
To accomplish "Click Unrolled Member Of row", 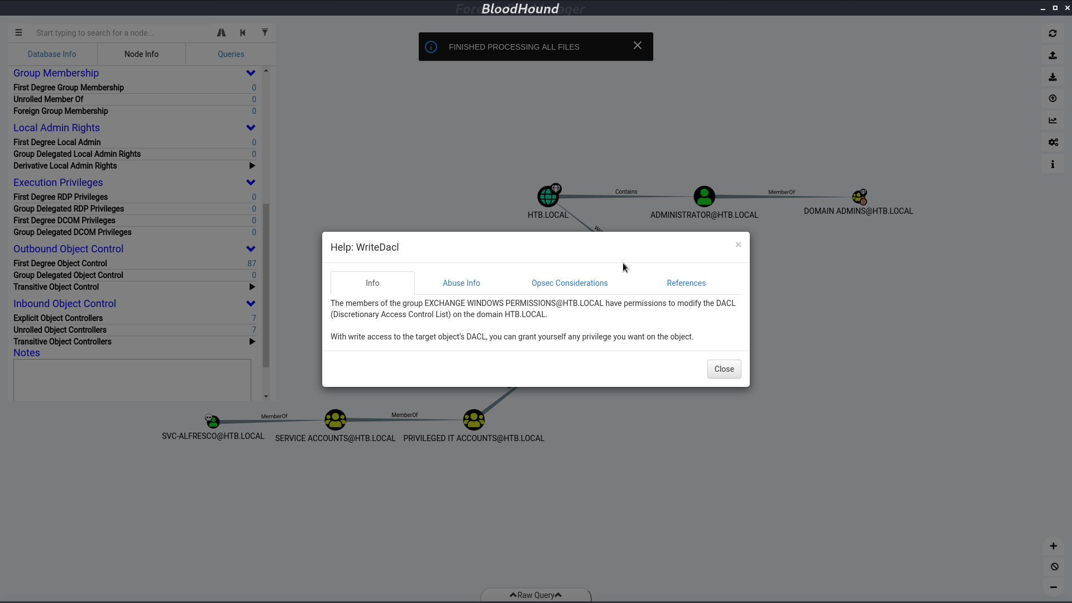I will pyautogui.click(x=135, y=99).
